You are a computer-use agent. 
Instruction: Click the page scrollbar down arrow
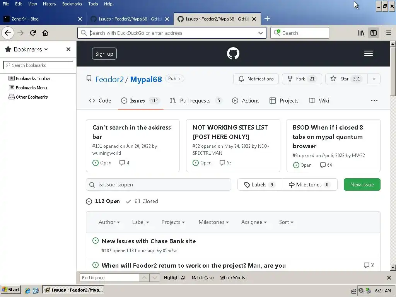coord(393,268)
